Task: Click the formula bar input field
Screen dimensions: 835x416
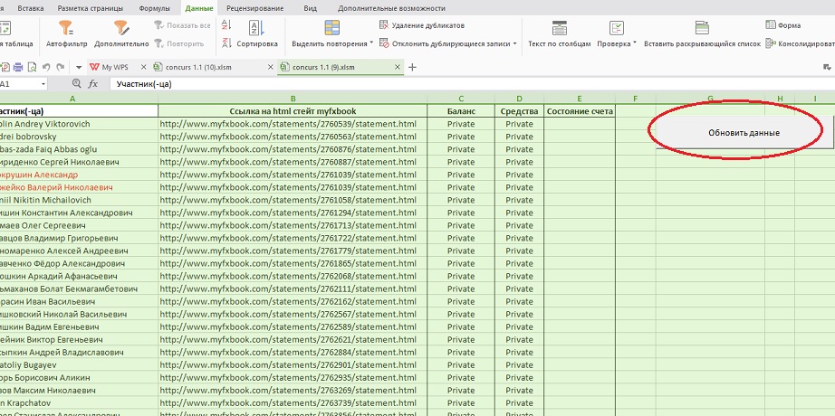Action: click(473, 84)
